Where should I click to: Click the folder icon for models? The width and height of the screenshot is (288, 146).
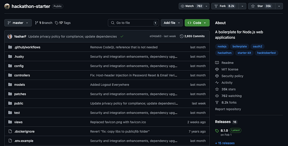[x=10, y=84]
